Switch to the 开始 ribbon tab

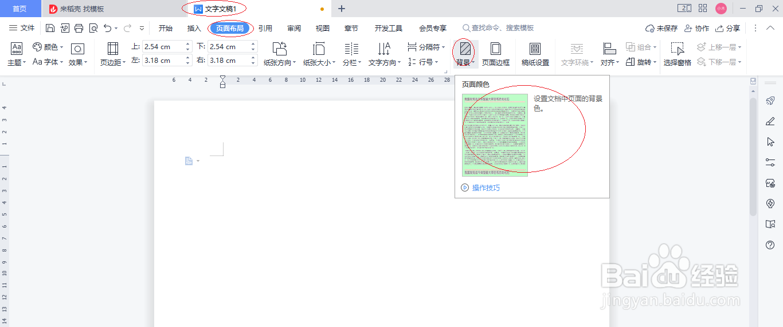(166, 28)
